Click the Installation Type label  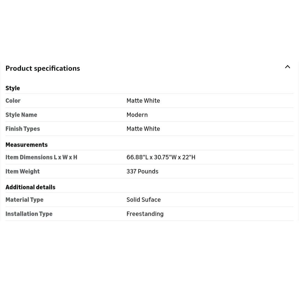pos(29,214)
